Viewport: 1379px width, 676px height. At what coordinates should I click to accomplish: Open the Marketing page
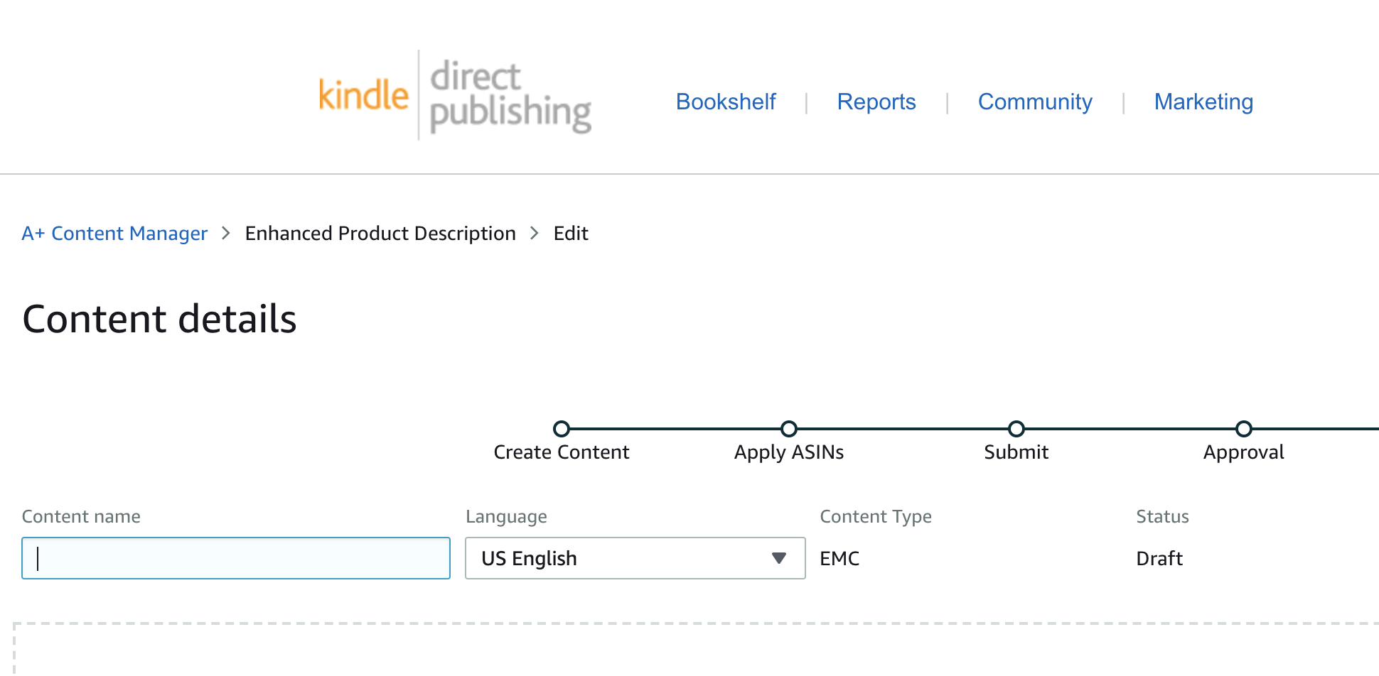pos(1203,102)
